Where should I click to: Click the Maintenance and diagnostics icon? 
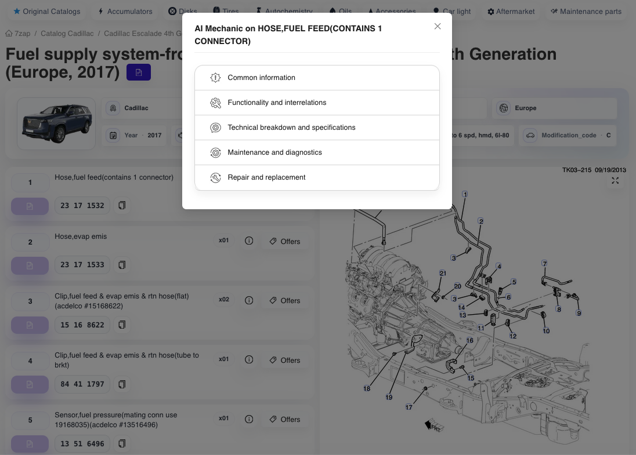pos(215,153)
